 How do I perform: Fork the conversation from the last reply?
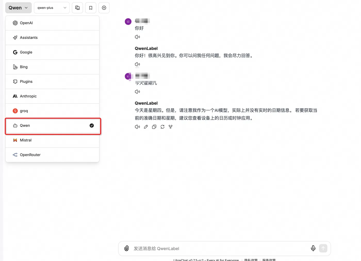point(170,127)
